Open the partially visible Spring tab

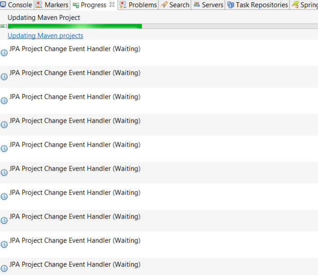pyautogui.click(x=304, y=5)
